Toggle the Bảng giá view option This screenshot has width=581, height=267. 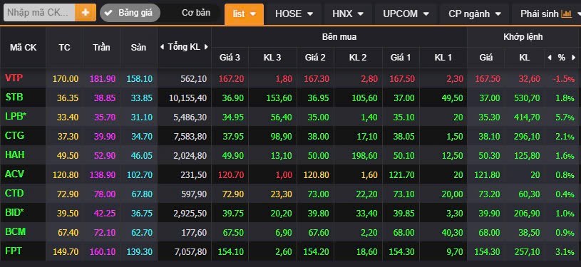point(130,13)
